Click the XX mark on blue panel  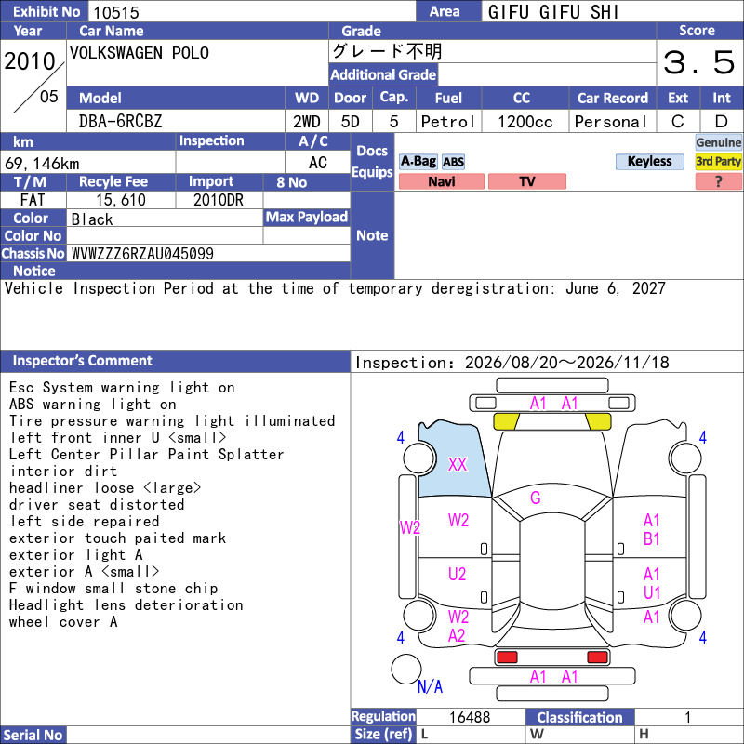click(x=458, y=464)
